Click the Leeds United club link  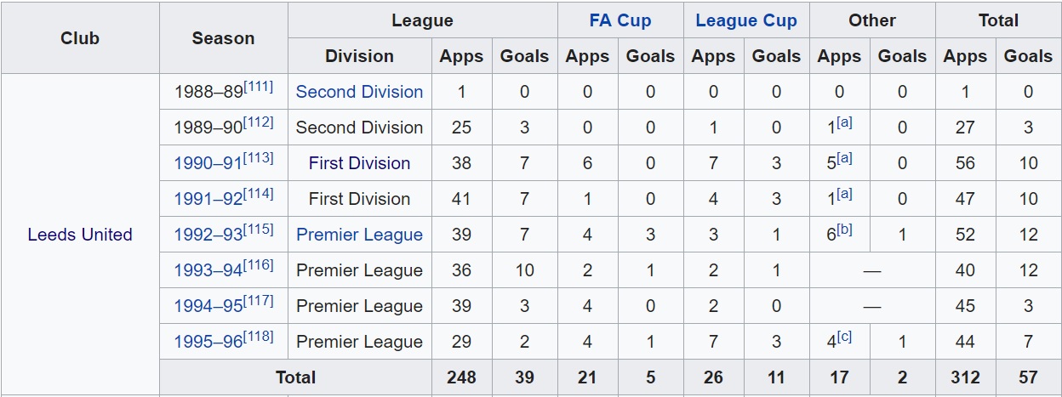pos(80,235)
